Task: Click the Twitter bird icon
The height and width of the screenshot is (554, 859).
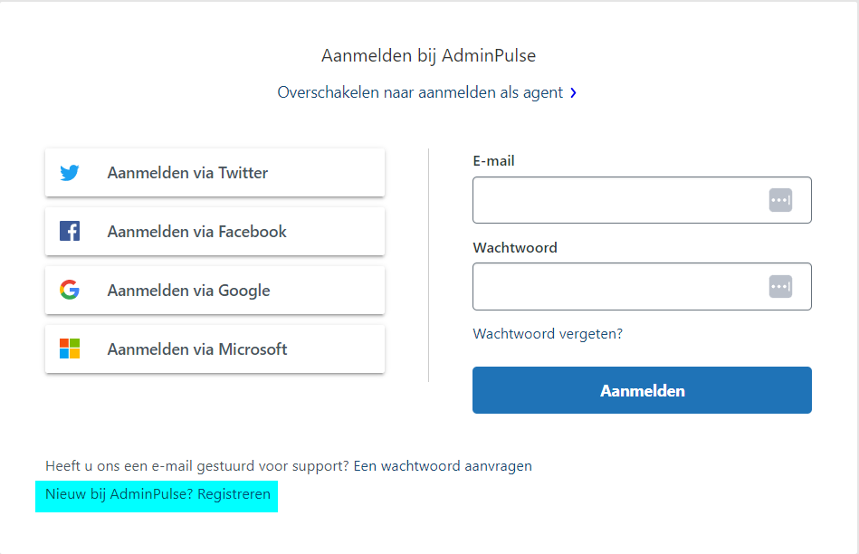Action: tap(70, 173)
